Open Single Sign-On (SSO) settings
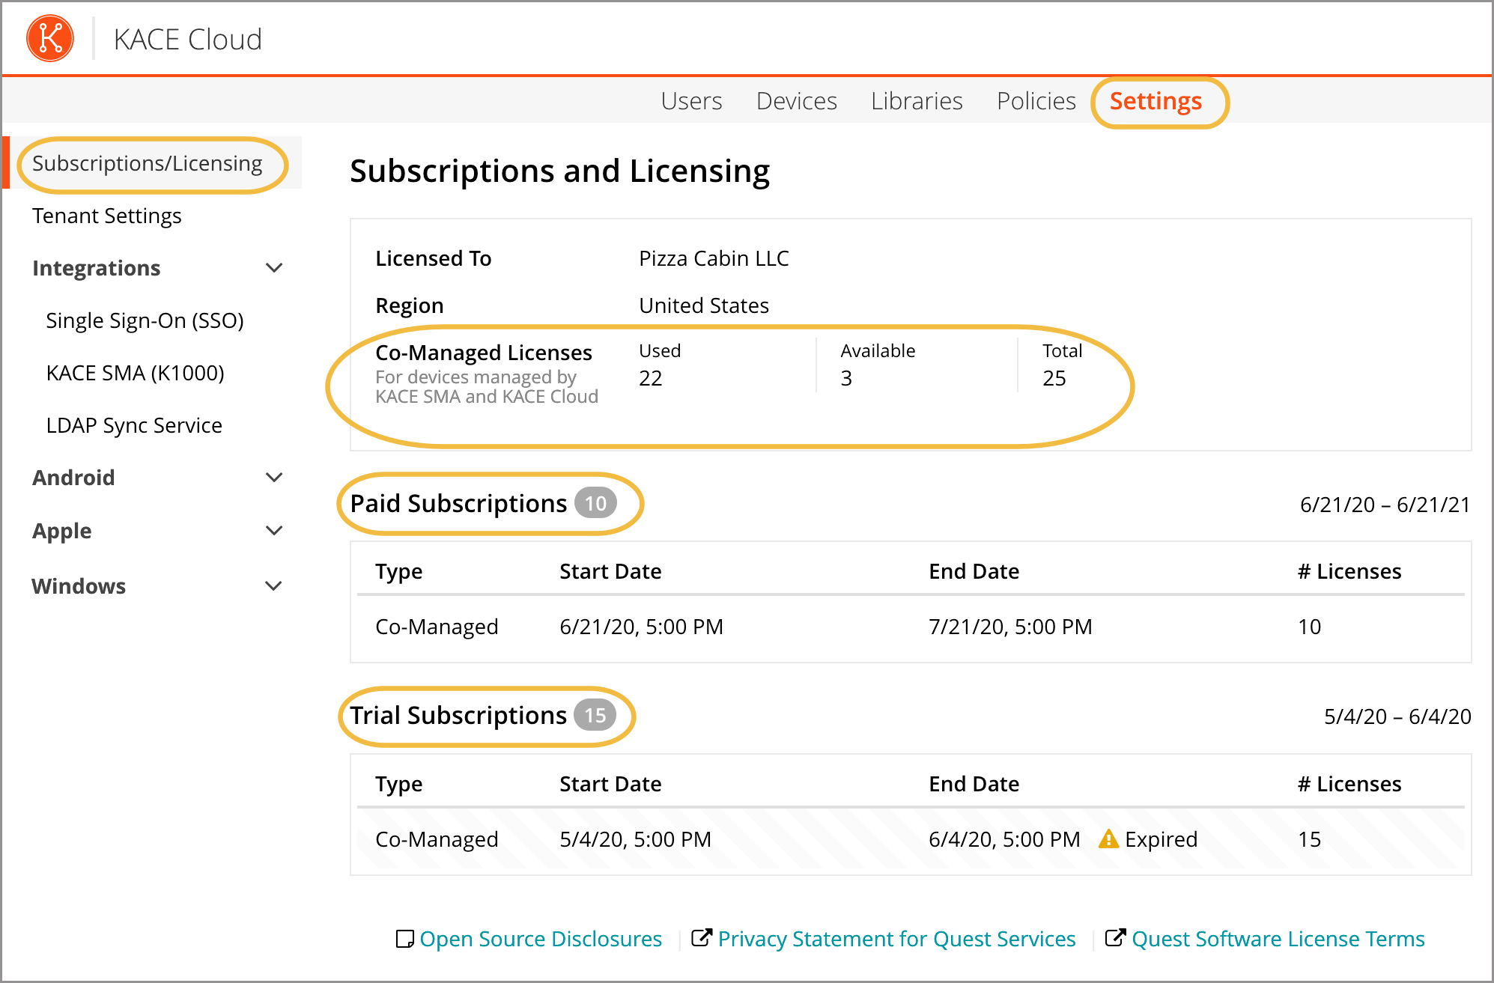 (x=145, y=320)
